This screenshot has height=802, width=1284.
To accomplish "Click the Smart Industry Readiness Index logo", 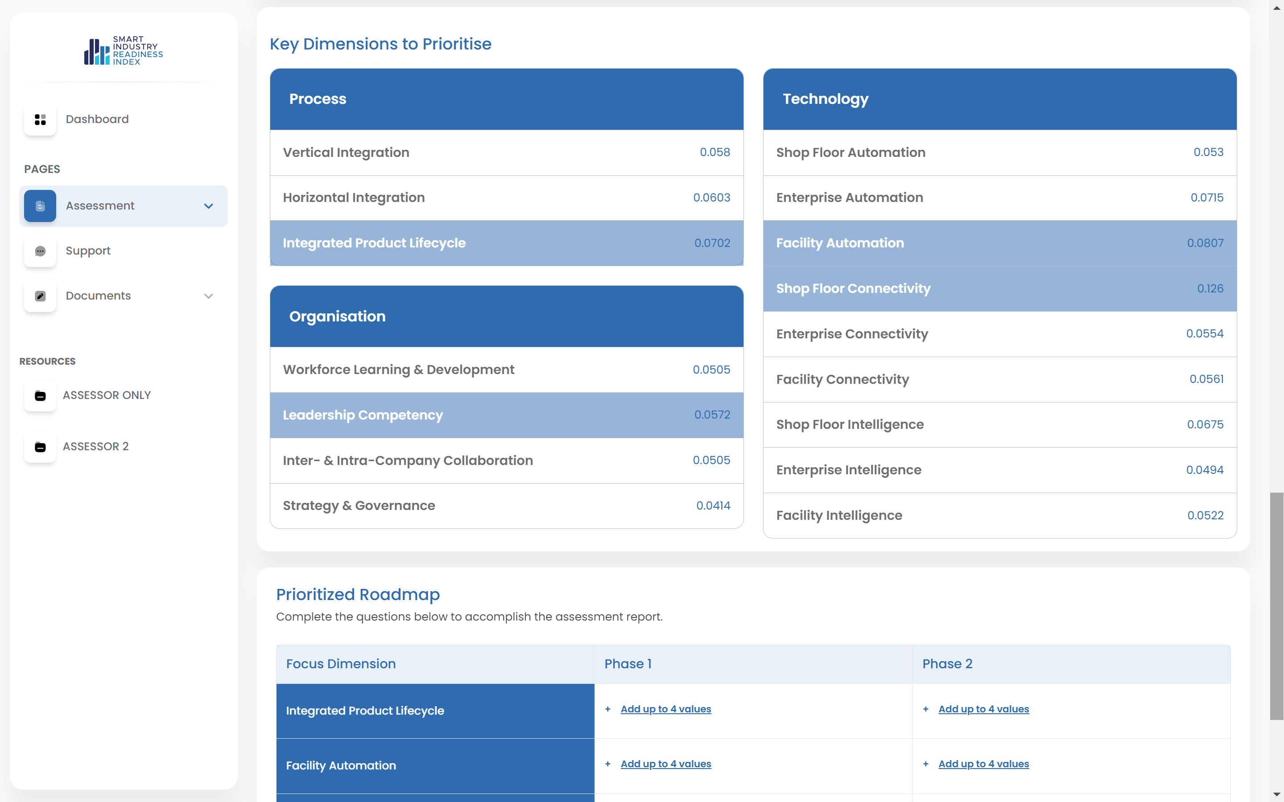I will click(x=123, y=51).
